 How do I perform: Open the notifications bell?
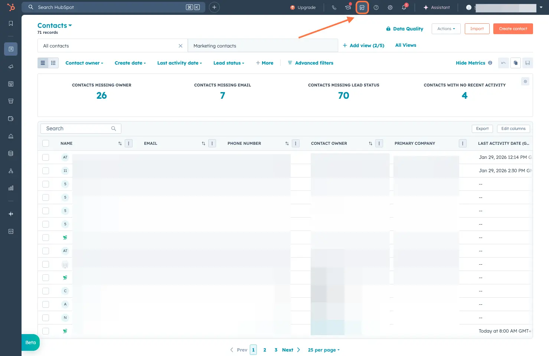click(404, 7)
